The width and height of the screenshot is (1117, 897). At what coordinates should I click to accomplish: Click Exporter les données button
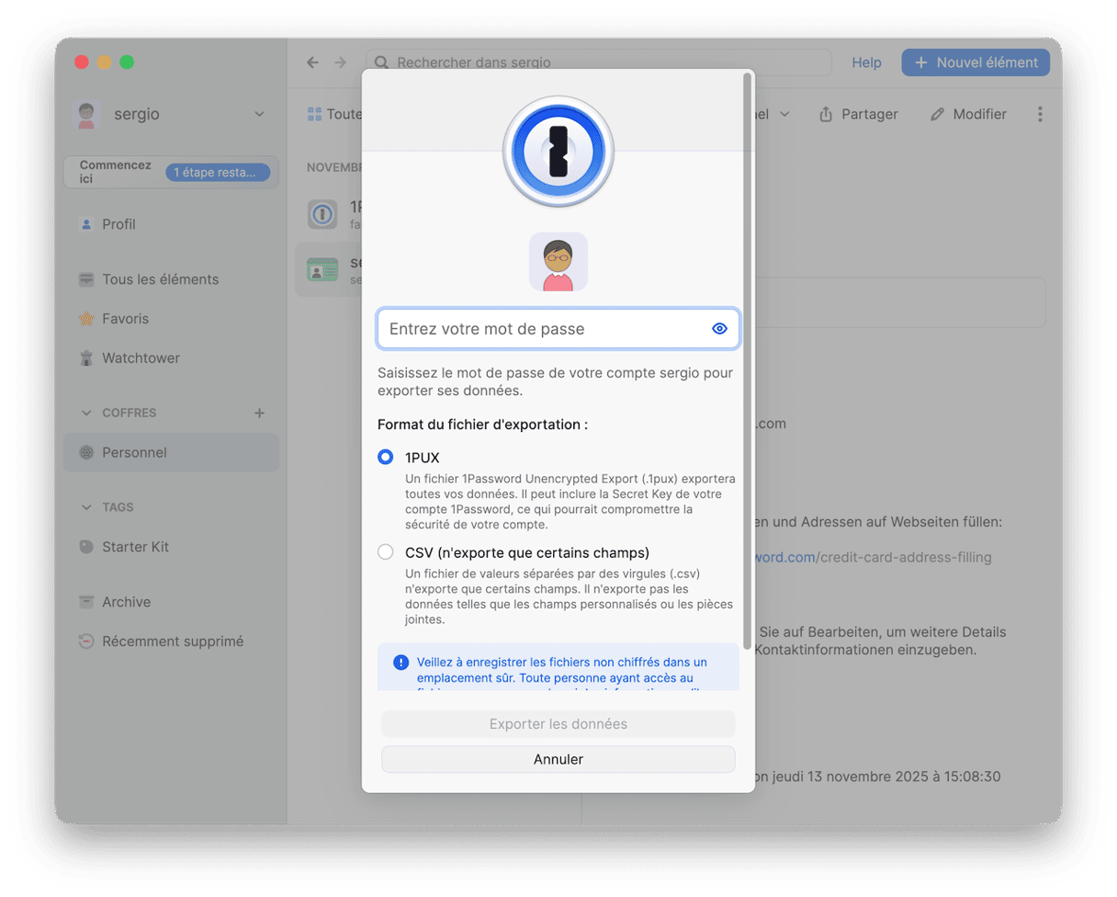558,724
